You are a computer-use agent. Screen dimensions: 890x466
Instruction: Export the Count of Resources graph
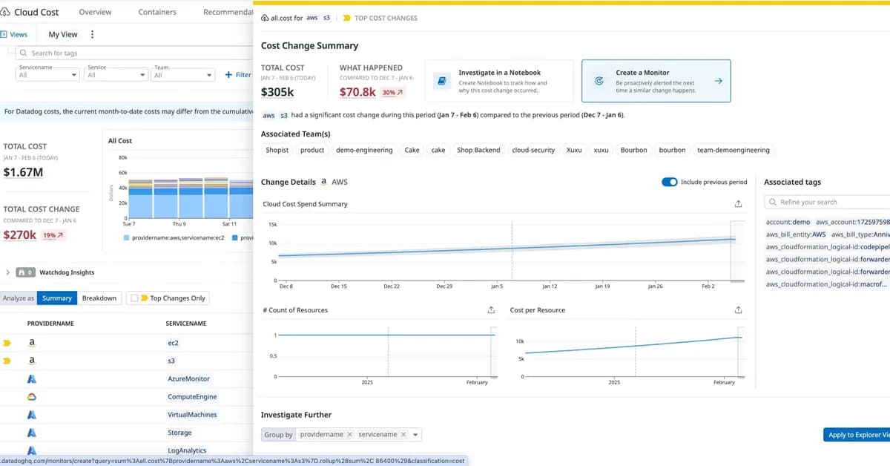point(491,310)
